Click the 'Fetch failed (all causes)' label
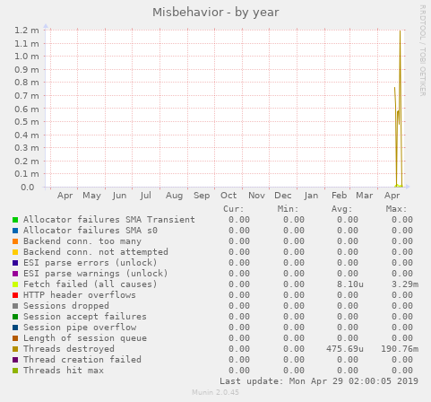 (x=91, y=284)
